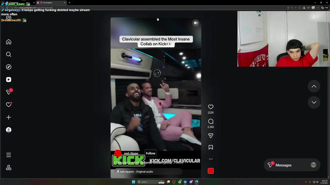Go to previous reel with up chevron
This screenshot has width=330, height=185.
[314, 86]
